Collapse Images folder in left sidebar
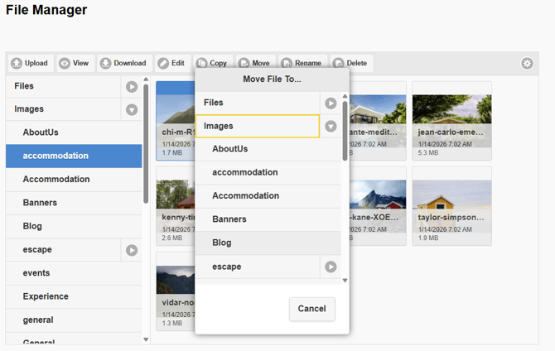555x351 pixels. (132, 109)
